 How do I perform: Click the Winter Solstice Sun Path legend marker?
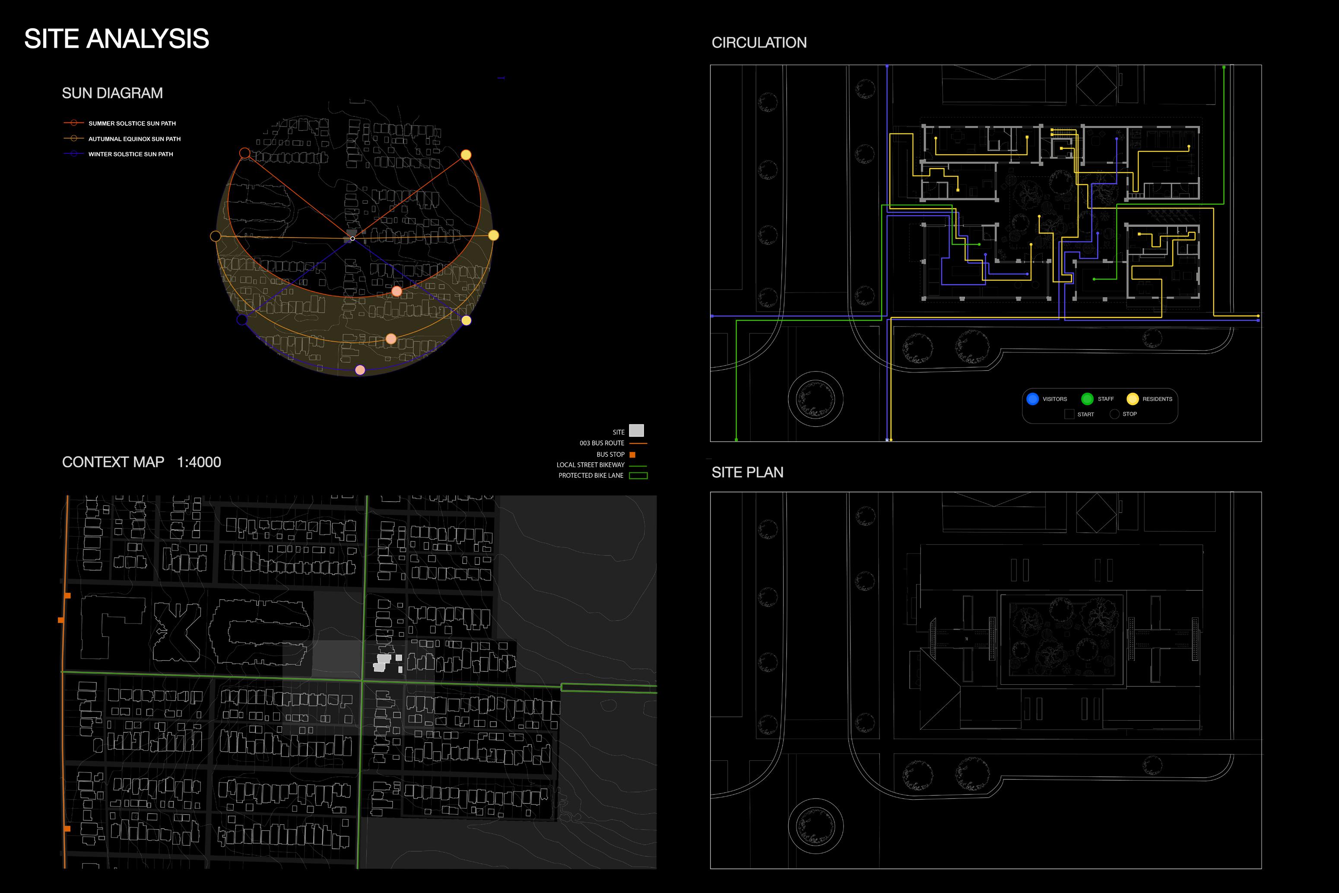pyautogui.click(x=73, y=154)
